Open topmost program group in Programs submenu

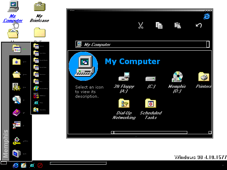point(40,46)
